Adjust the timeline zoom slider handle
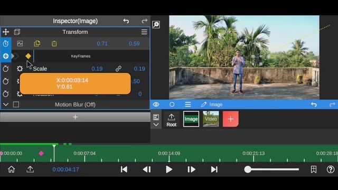 tap(248, 169)
